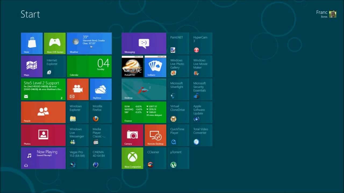This screenshot has height=193, width=344.
Task: Launch Windows Explorer tile
Action: 78,112
